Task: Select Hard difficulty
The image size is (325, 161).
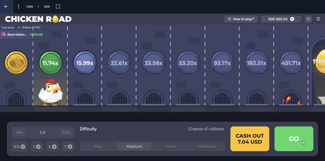Action: [x=171, y=146]
